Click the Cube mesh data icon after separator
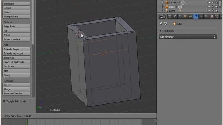223x125 pixels. pyautogui.click(x=180, y=7)
